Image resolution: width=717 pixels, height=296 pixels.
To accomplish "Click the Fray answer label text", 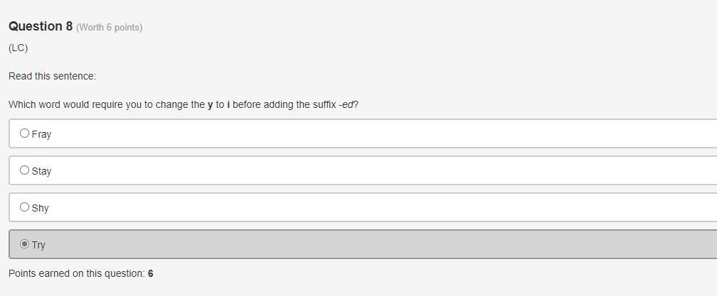I will pyautogui.click(x=41, y=134).
